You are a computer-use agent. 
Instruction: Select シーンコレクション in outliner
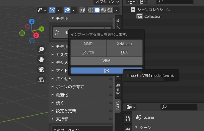click(x=154, y=10)
